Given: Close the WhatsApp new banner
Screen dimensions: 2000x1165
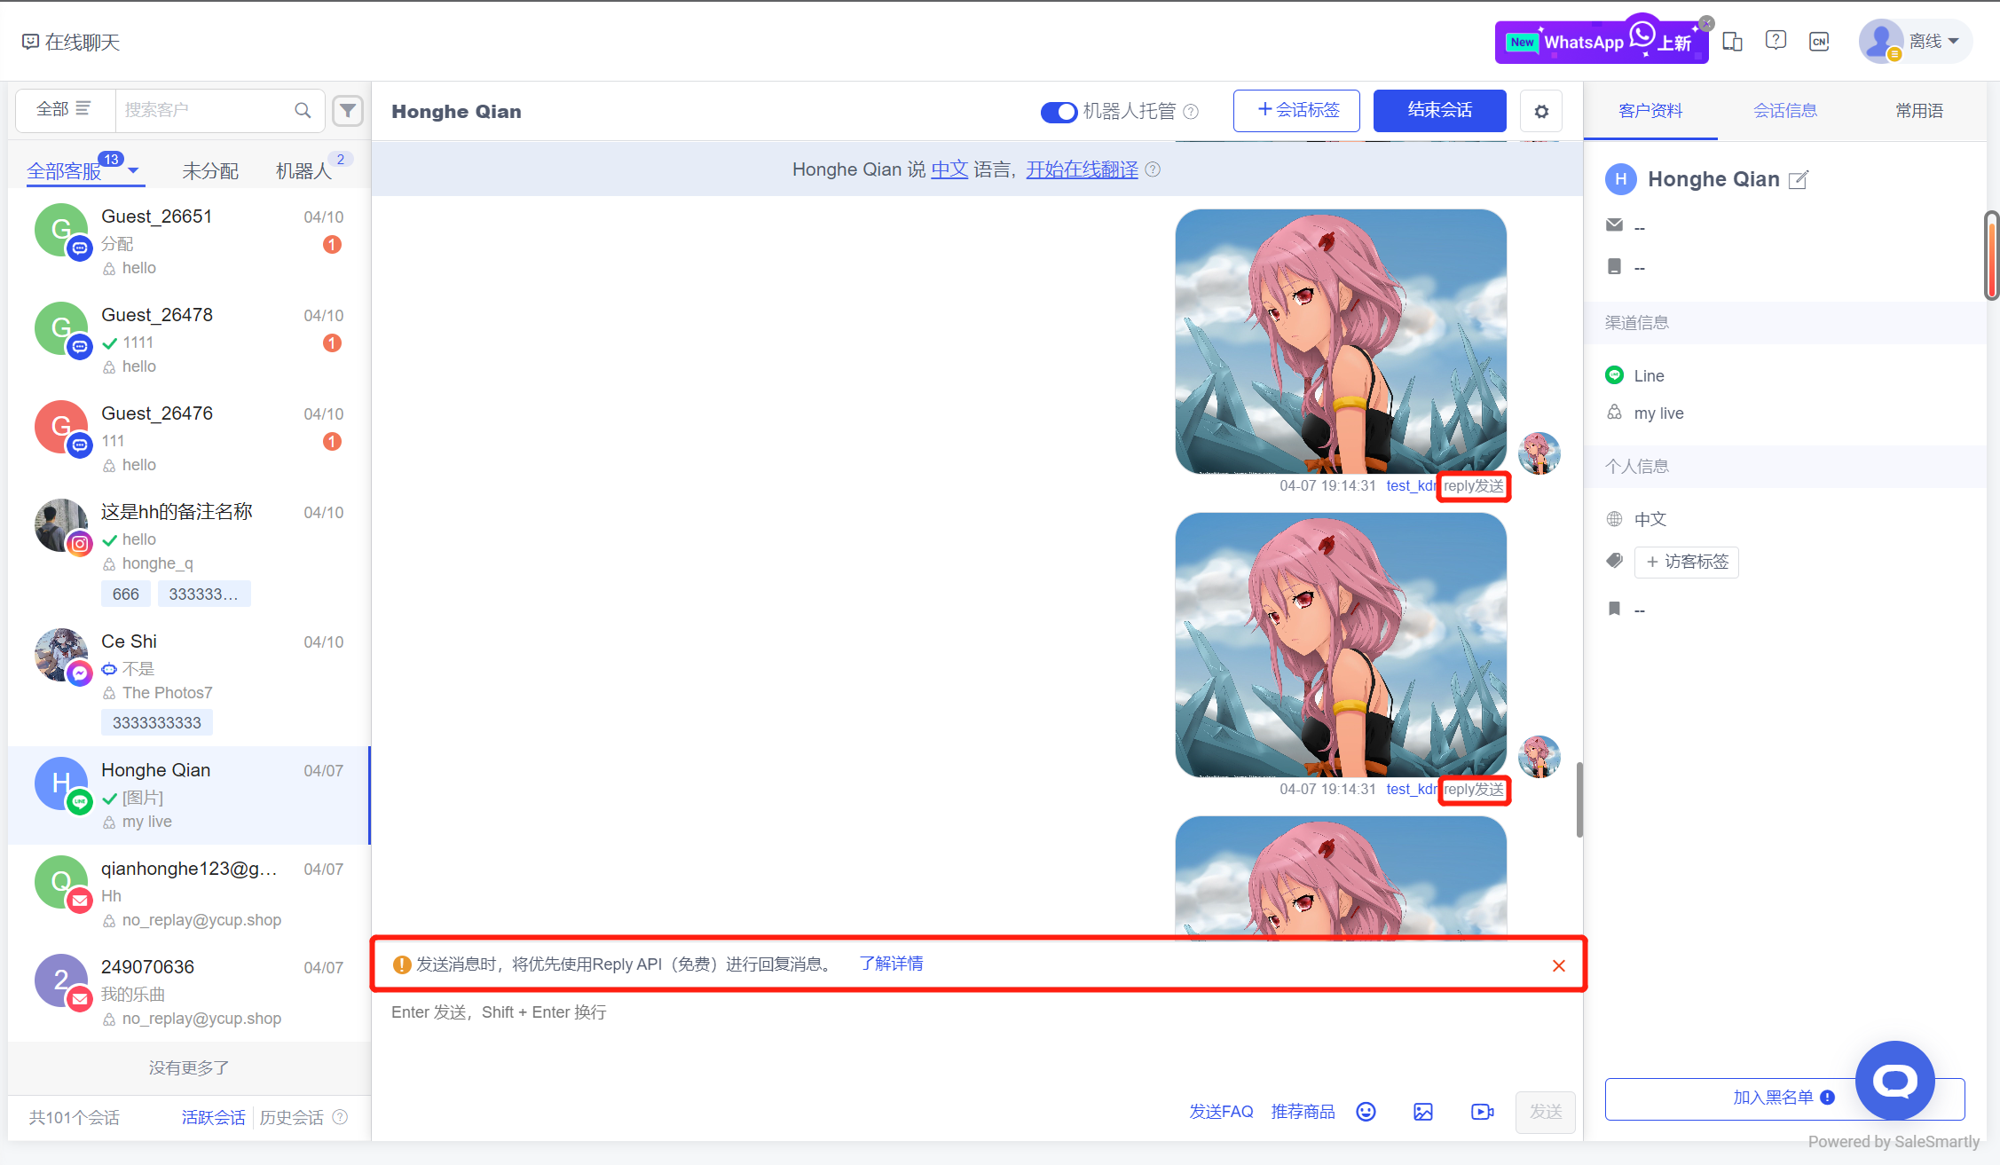Looking at the screenshot, I should 1707,24.
